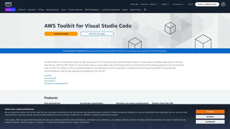230x129 pixels.
Task: Click the About AWS link
Action: point(134,4)
